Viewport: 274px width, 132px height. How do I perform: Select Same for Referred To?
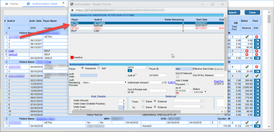click(x=143, y=107)
